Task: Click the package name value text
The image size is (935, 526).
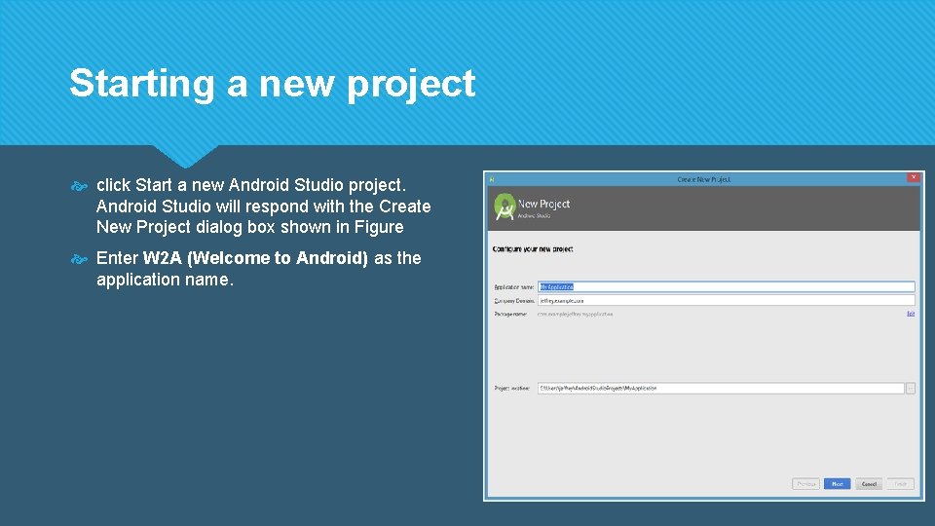Action: 575,314
